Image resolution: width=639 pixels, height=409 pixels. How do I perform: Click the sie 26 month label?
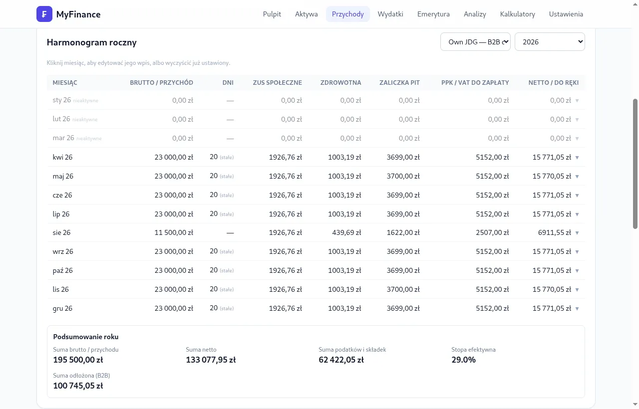[x=61, y=232]
